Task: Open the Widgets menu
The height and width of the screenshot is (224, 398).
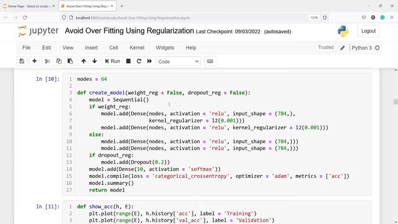Action: click(x=165, y=48)
